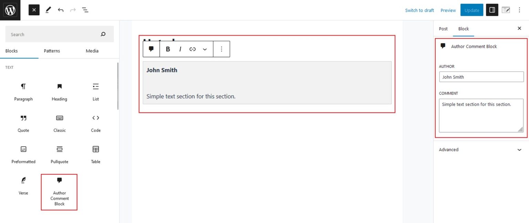Expand the Advanced section in Block settings
Viewport: 529px width, 223px height.
click(481, 150)
